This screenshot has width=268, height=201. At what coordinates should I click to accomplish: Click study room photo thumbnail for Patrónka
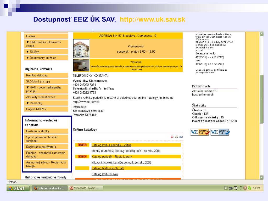[81, 65]
